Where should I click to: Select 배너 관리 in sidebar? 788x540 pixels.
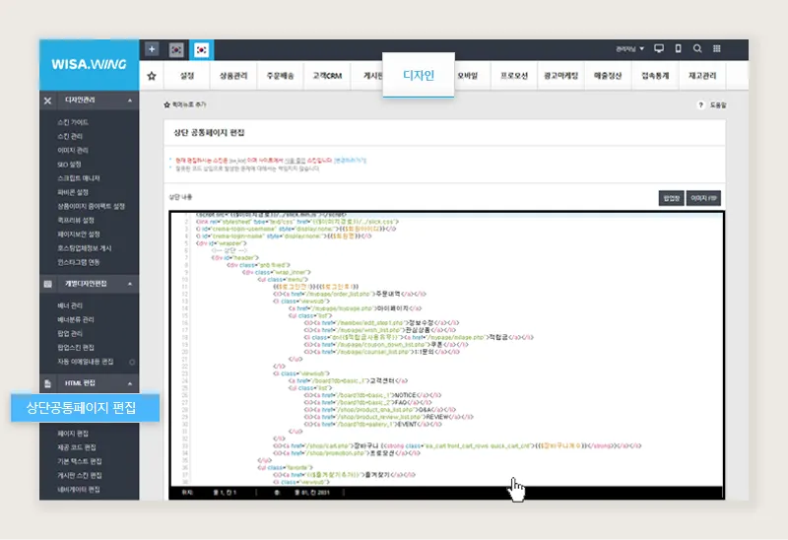[x=70, y=305]
